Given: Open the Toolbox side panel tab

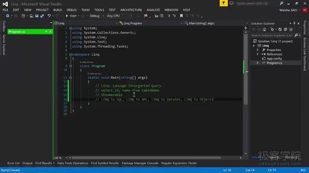Looking at the screenshot, I should 4,26.
